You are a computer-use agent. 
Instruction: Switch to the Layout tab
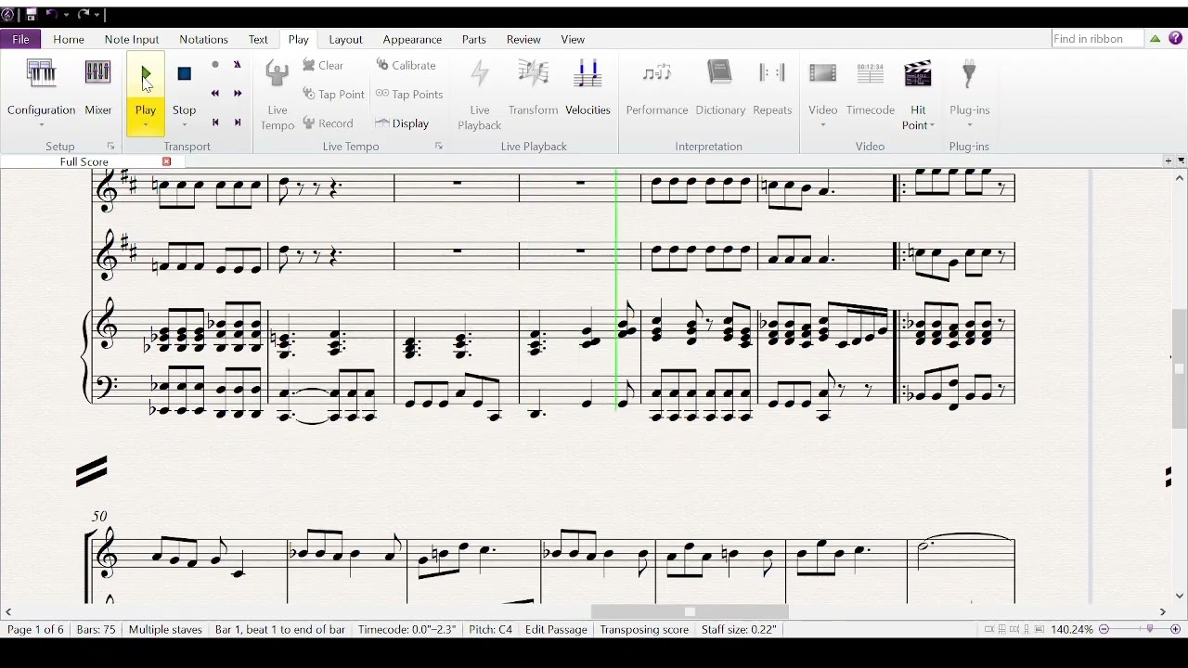pos(345,39)
